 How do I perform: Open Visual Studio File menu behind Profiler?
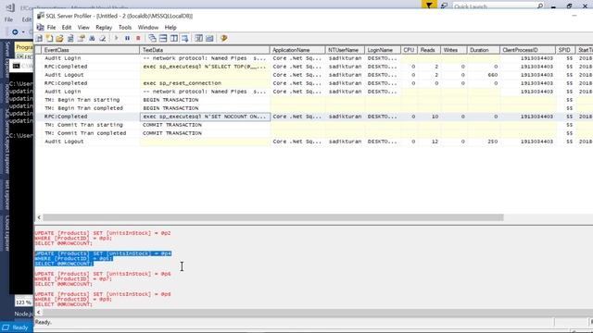[x=8, y=19]
